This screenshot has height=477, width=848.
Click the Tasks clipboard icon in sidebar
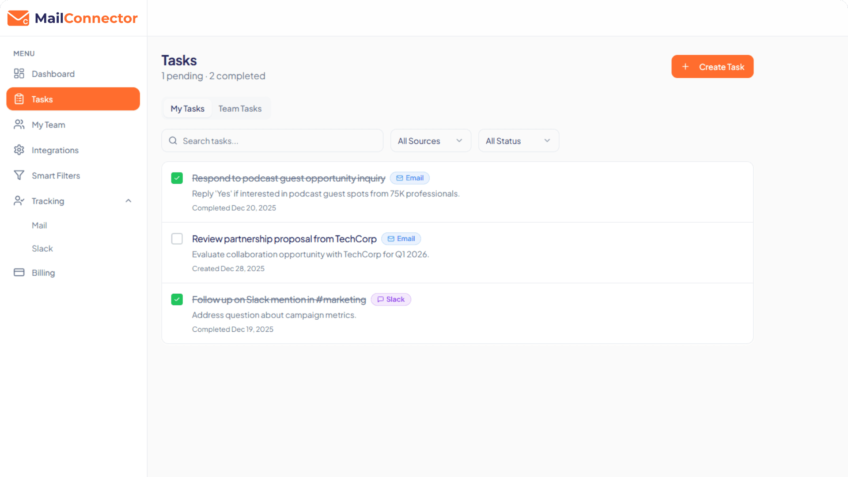pyautogui.click(x=19, y=99)
